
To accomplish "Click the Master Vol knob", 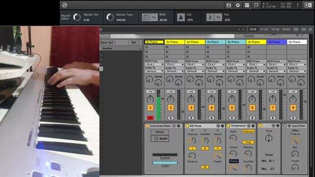I will pyautogui.click(x=77, y=17).
